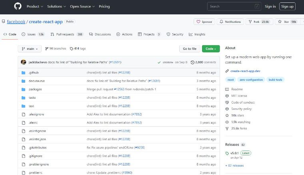Click the repository icon beside facebook
Screen dimensions: 304x175
point(3,22)
